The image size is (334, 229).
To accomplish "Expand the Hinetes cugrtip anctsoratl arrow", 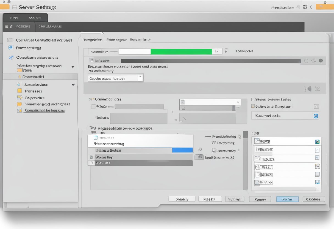I will pyautogui.click(x=73, y=67).
